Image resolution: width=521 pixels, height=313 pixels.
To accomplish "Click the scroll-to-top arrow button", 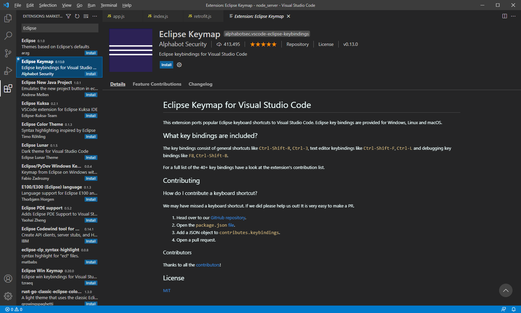I will click(x=505, y=290).
